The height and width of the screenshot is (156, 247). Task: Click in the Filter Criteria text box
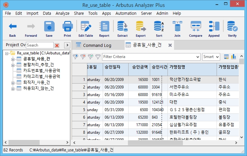tap(149, 57)
